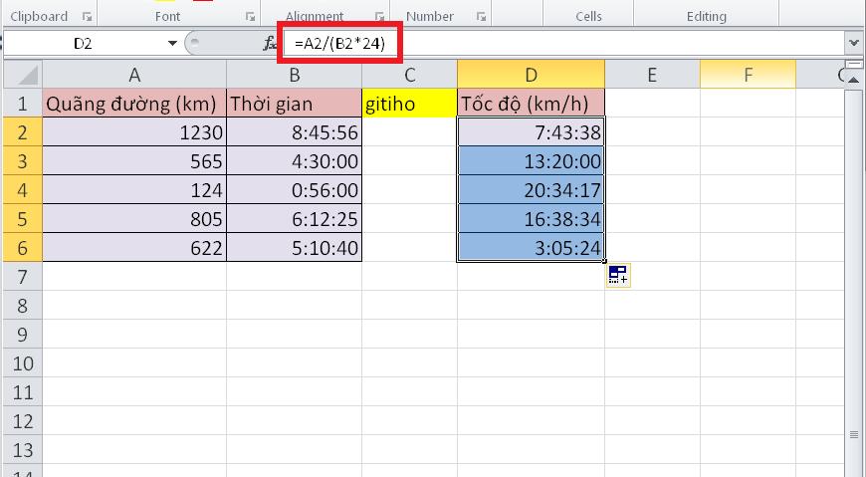
Task: Select cell containing 5:10:40
Action: click(295, 247)
